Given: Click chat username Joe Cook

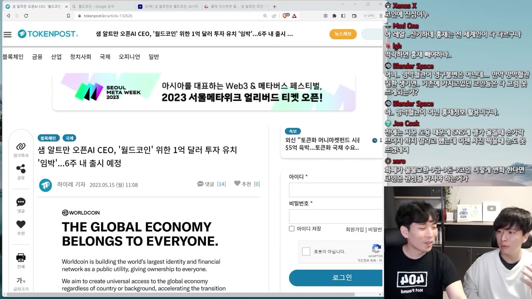Looking at the screenshot, I should pos(406,123).
